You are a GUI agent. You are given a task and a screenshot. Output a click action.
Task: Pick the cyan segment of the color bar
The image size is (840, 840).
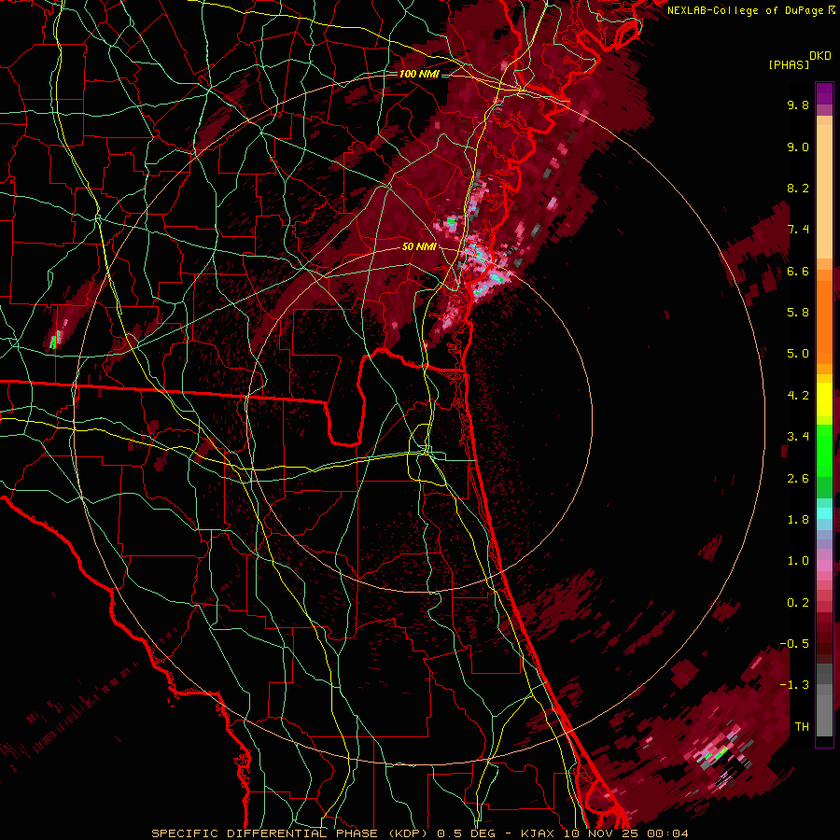pos(824,513)
